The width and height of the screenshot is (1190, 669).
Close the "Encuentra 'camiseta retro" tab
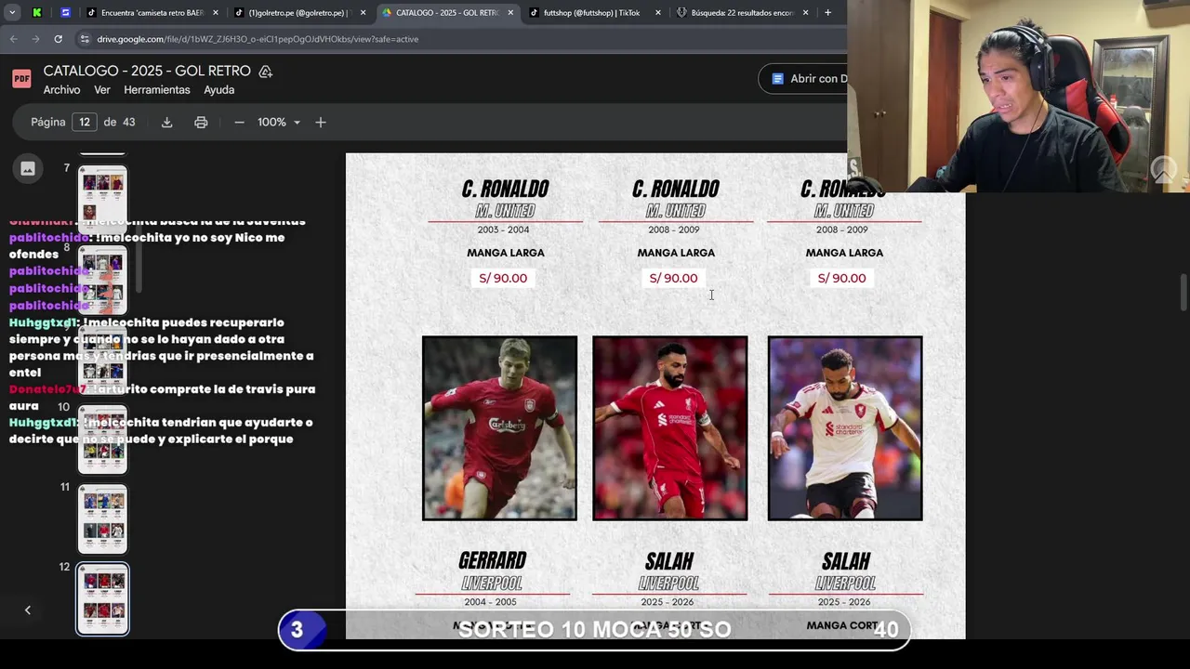(215, 13)
